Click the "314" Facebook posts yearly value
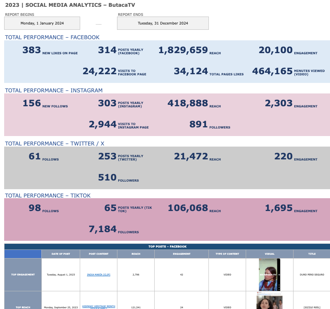Viewport: 330px width, 309px height. 107,50
